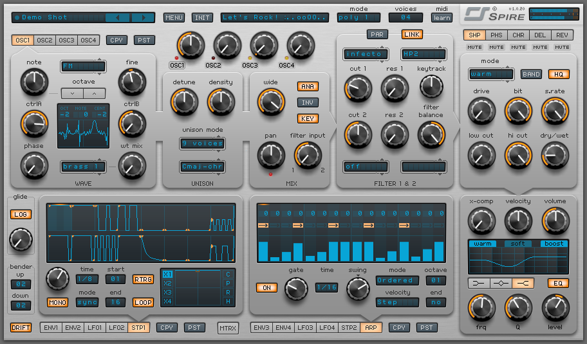Viewport: 587px width, 344px height.
Task: Switch to the OSC3 tab
Action: point(67,41)
